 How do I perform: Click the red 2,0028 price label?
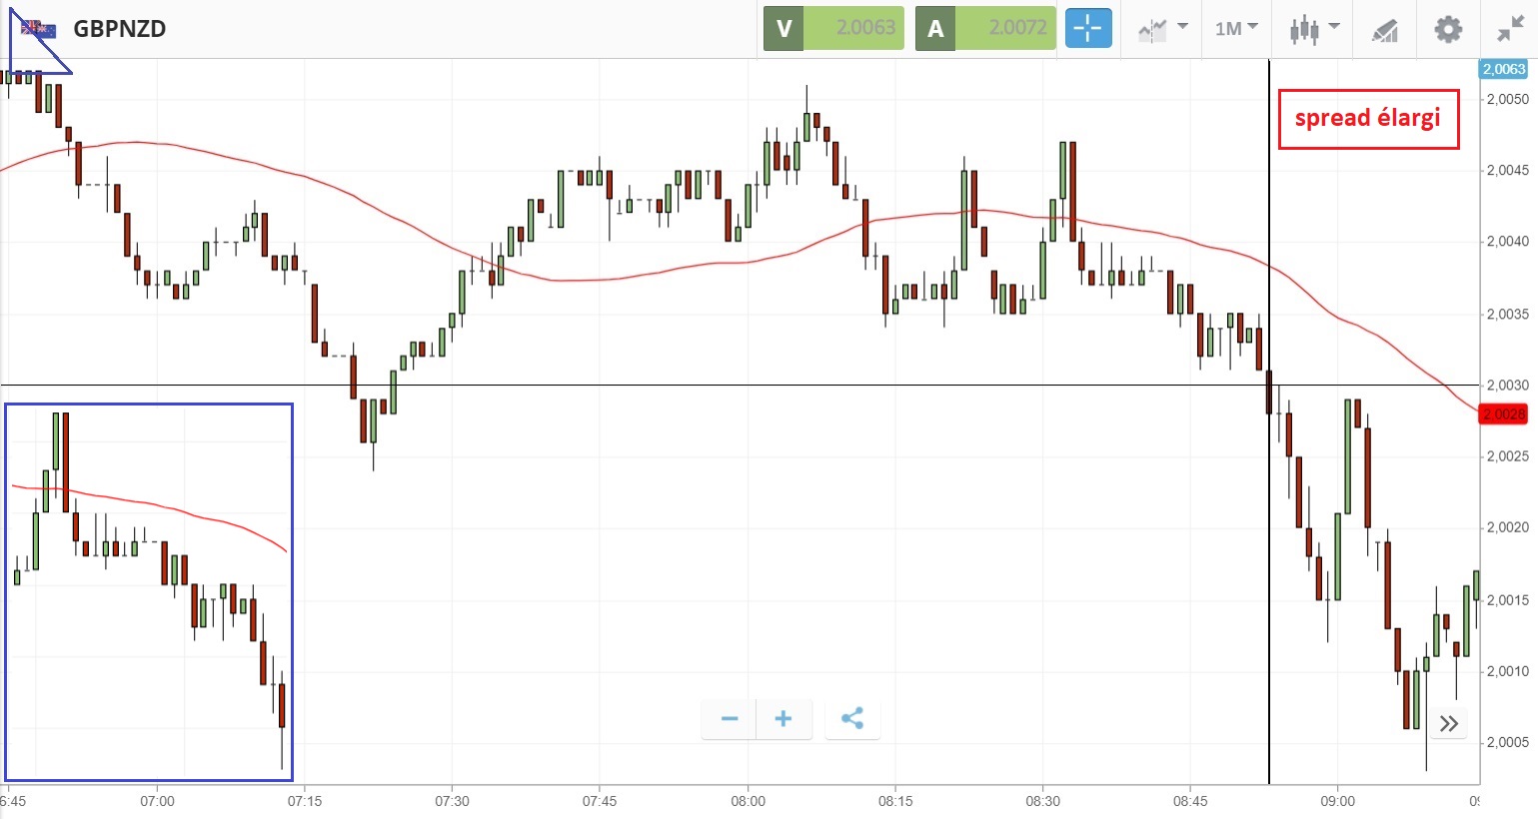tap(1503, 413)
